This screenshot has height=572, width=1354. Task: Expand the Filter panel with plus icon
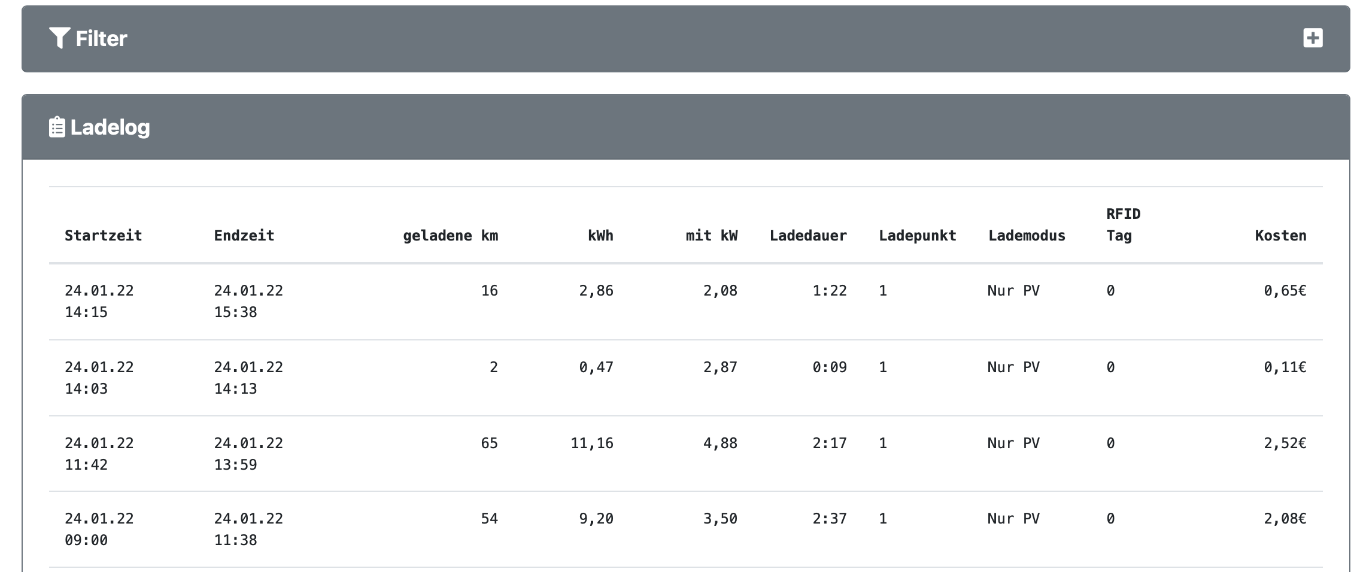pyautogui.click(x=1313, y=38)
